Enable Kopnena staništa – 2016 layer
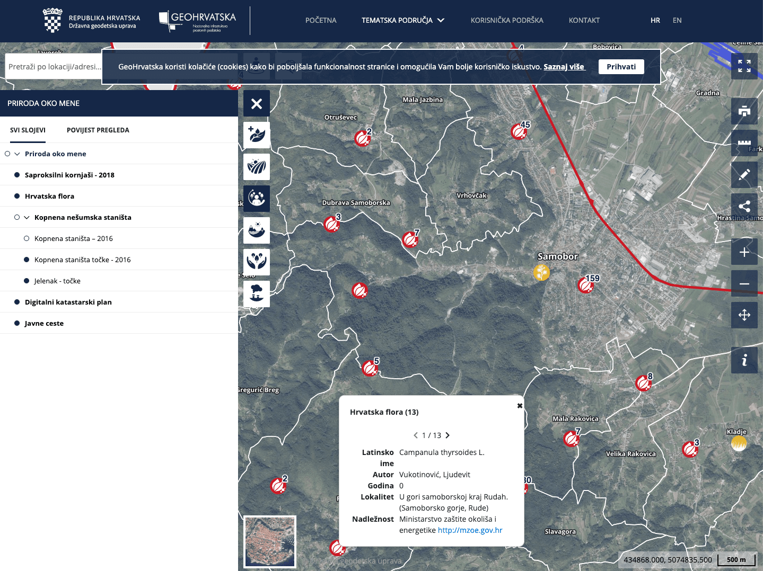 (27, 238)
